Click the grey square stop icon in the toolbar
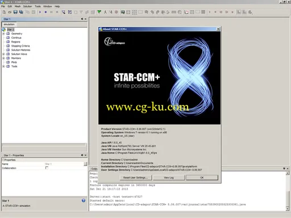 click(57, 12)
